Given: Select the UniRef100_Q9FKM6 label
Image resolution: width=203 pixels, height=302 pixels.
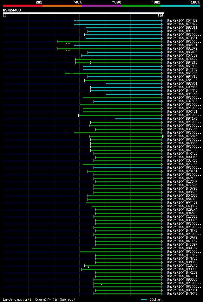Looking at the screenshot, I should 182,94.
